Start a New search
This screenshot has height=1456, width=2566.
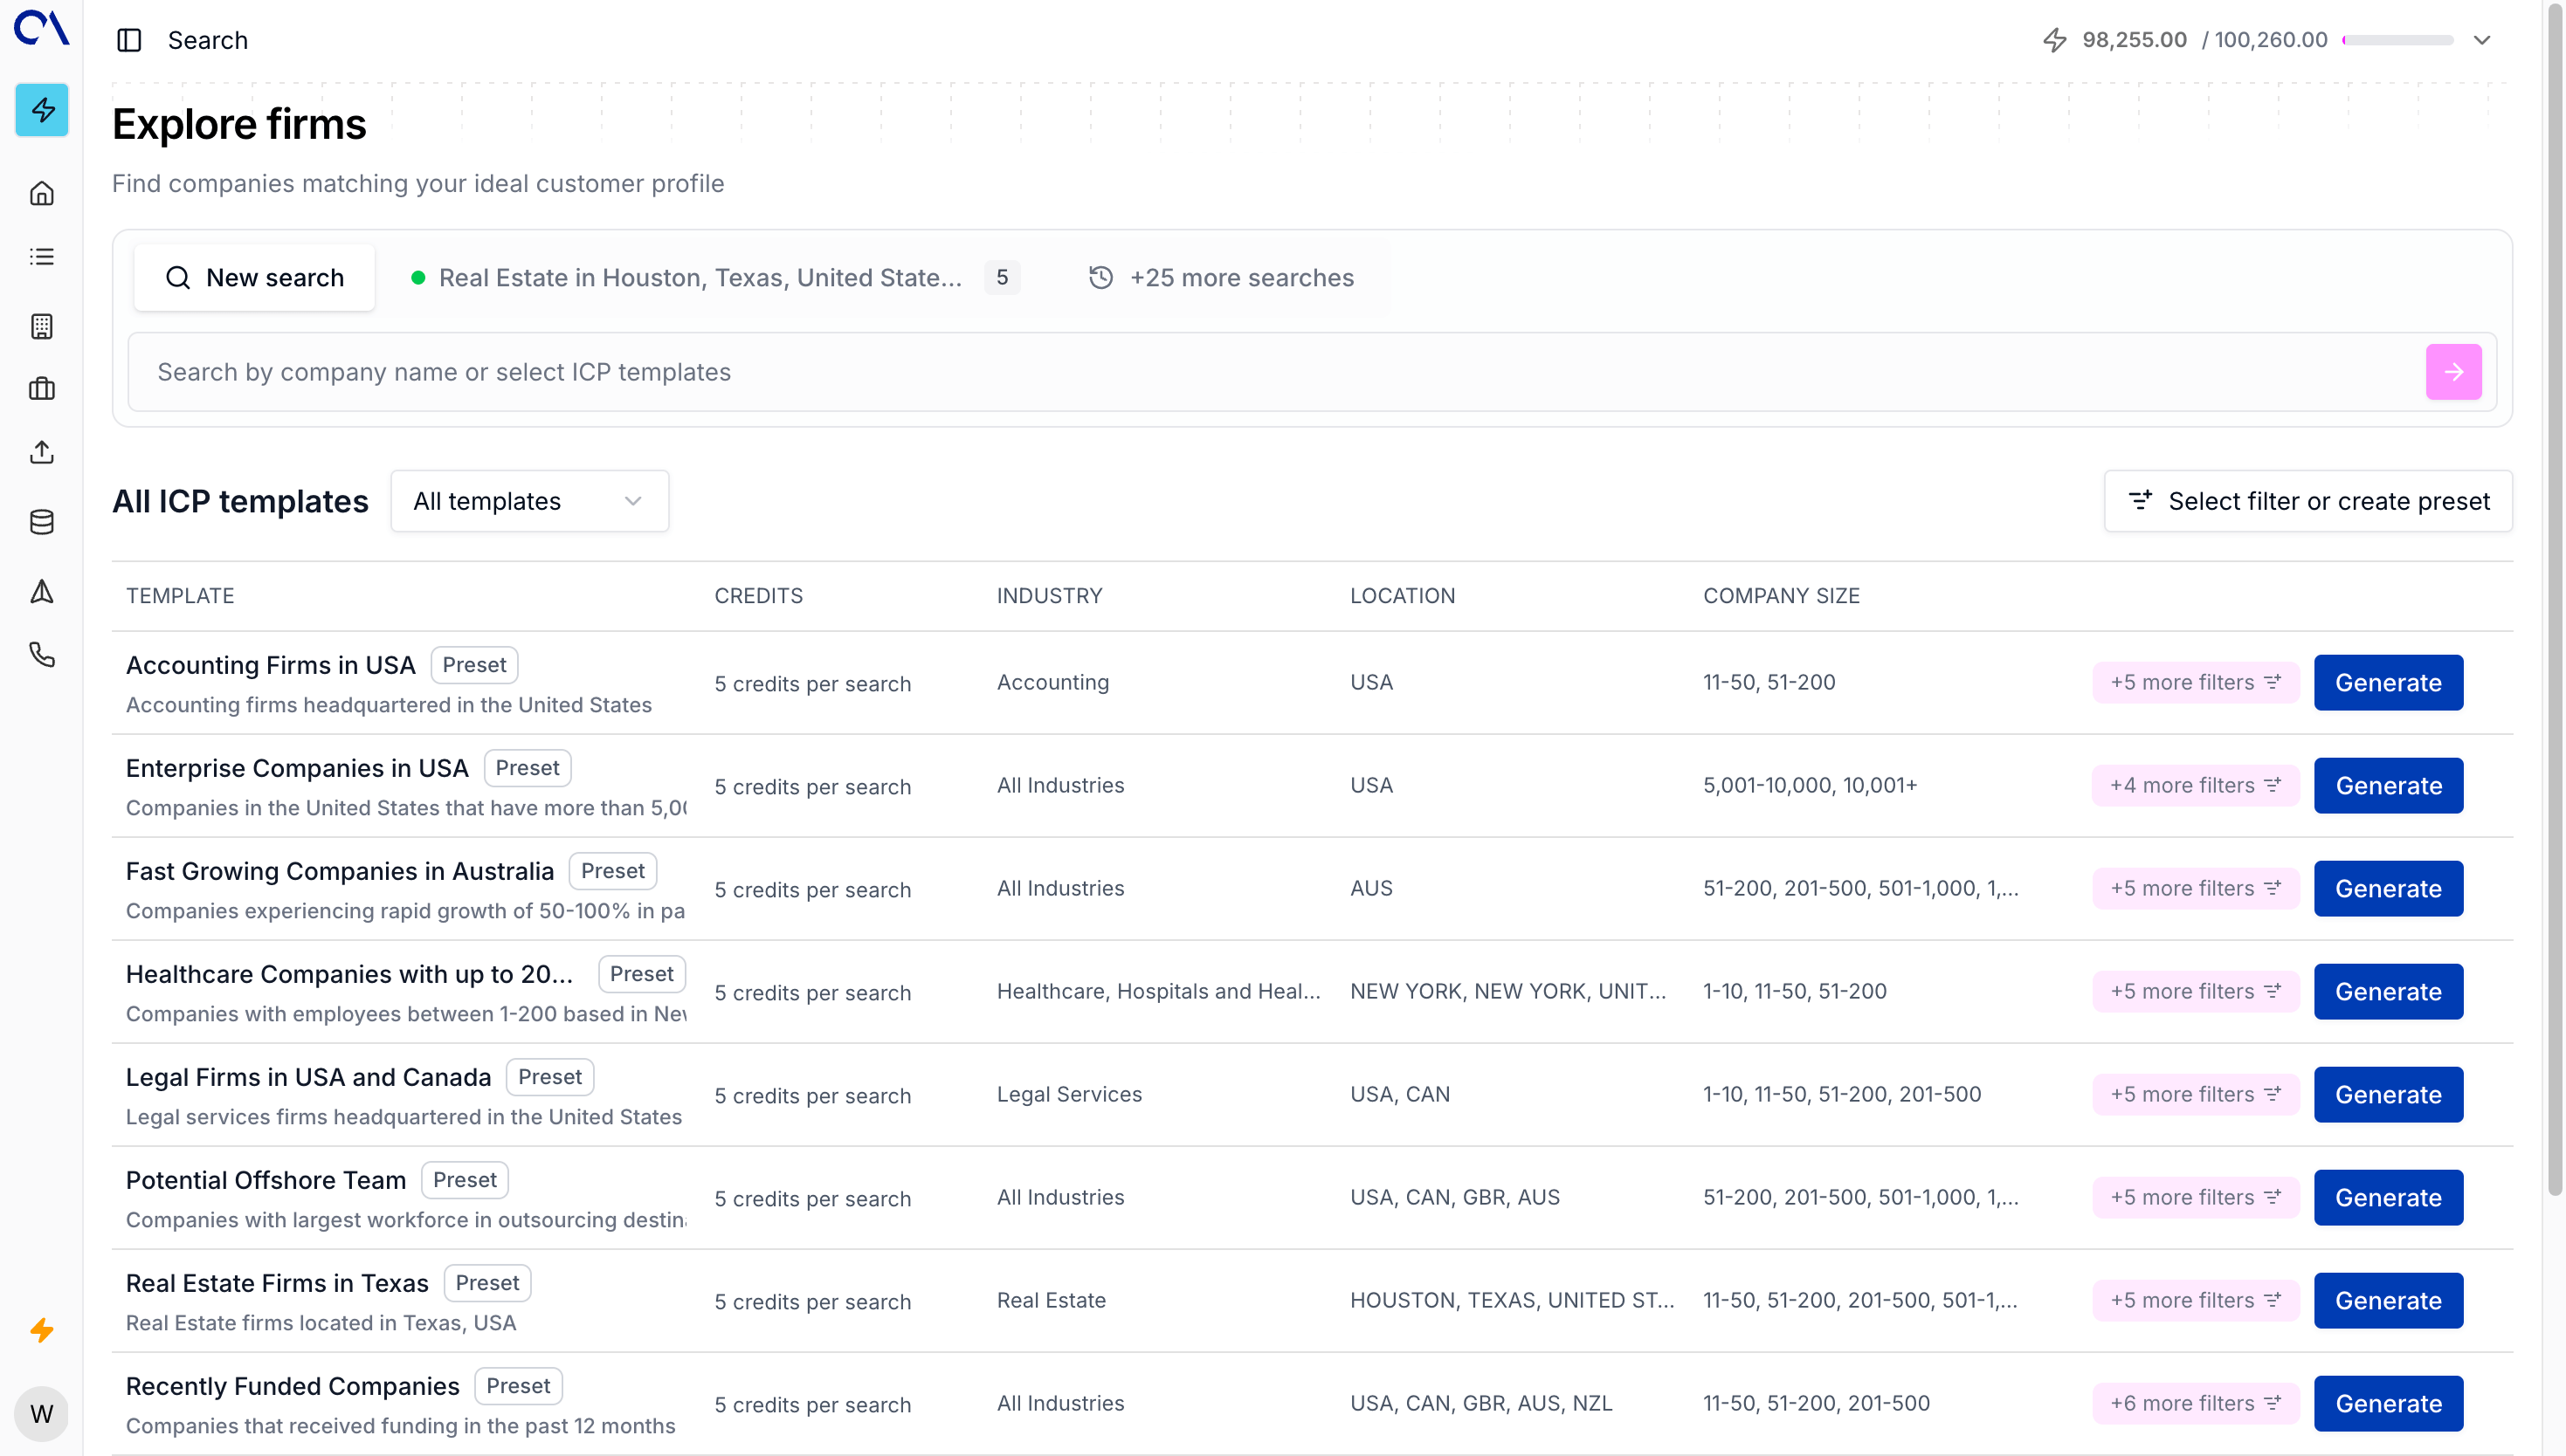tap(254, 277)
